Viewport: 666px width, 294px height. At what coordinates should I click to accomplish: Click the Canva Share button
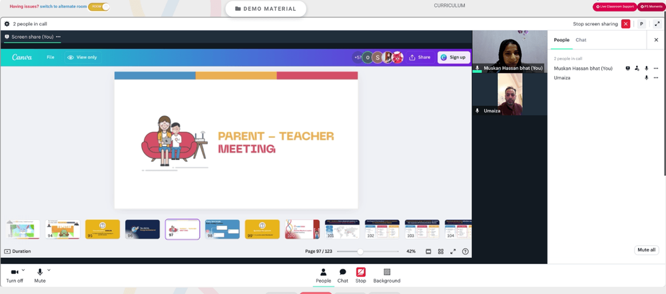pos(420,57)
